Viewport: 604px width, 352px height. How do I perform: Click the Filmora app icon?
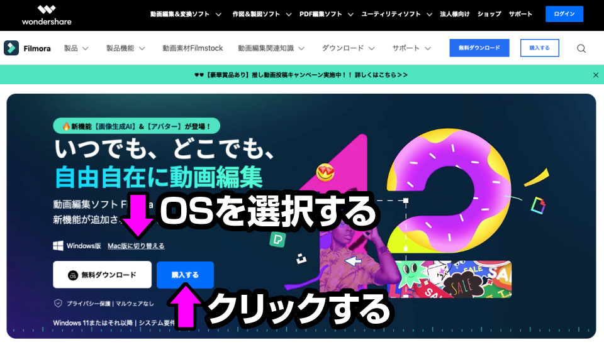click(11, 48)
